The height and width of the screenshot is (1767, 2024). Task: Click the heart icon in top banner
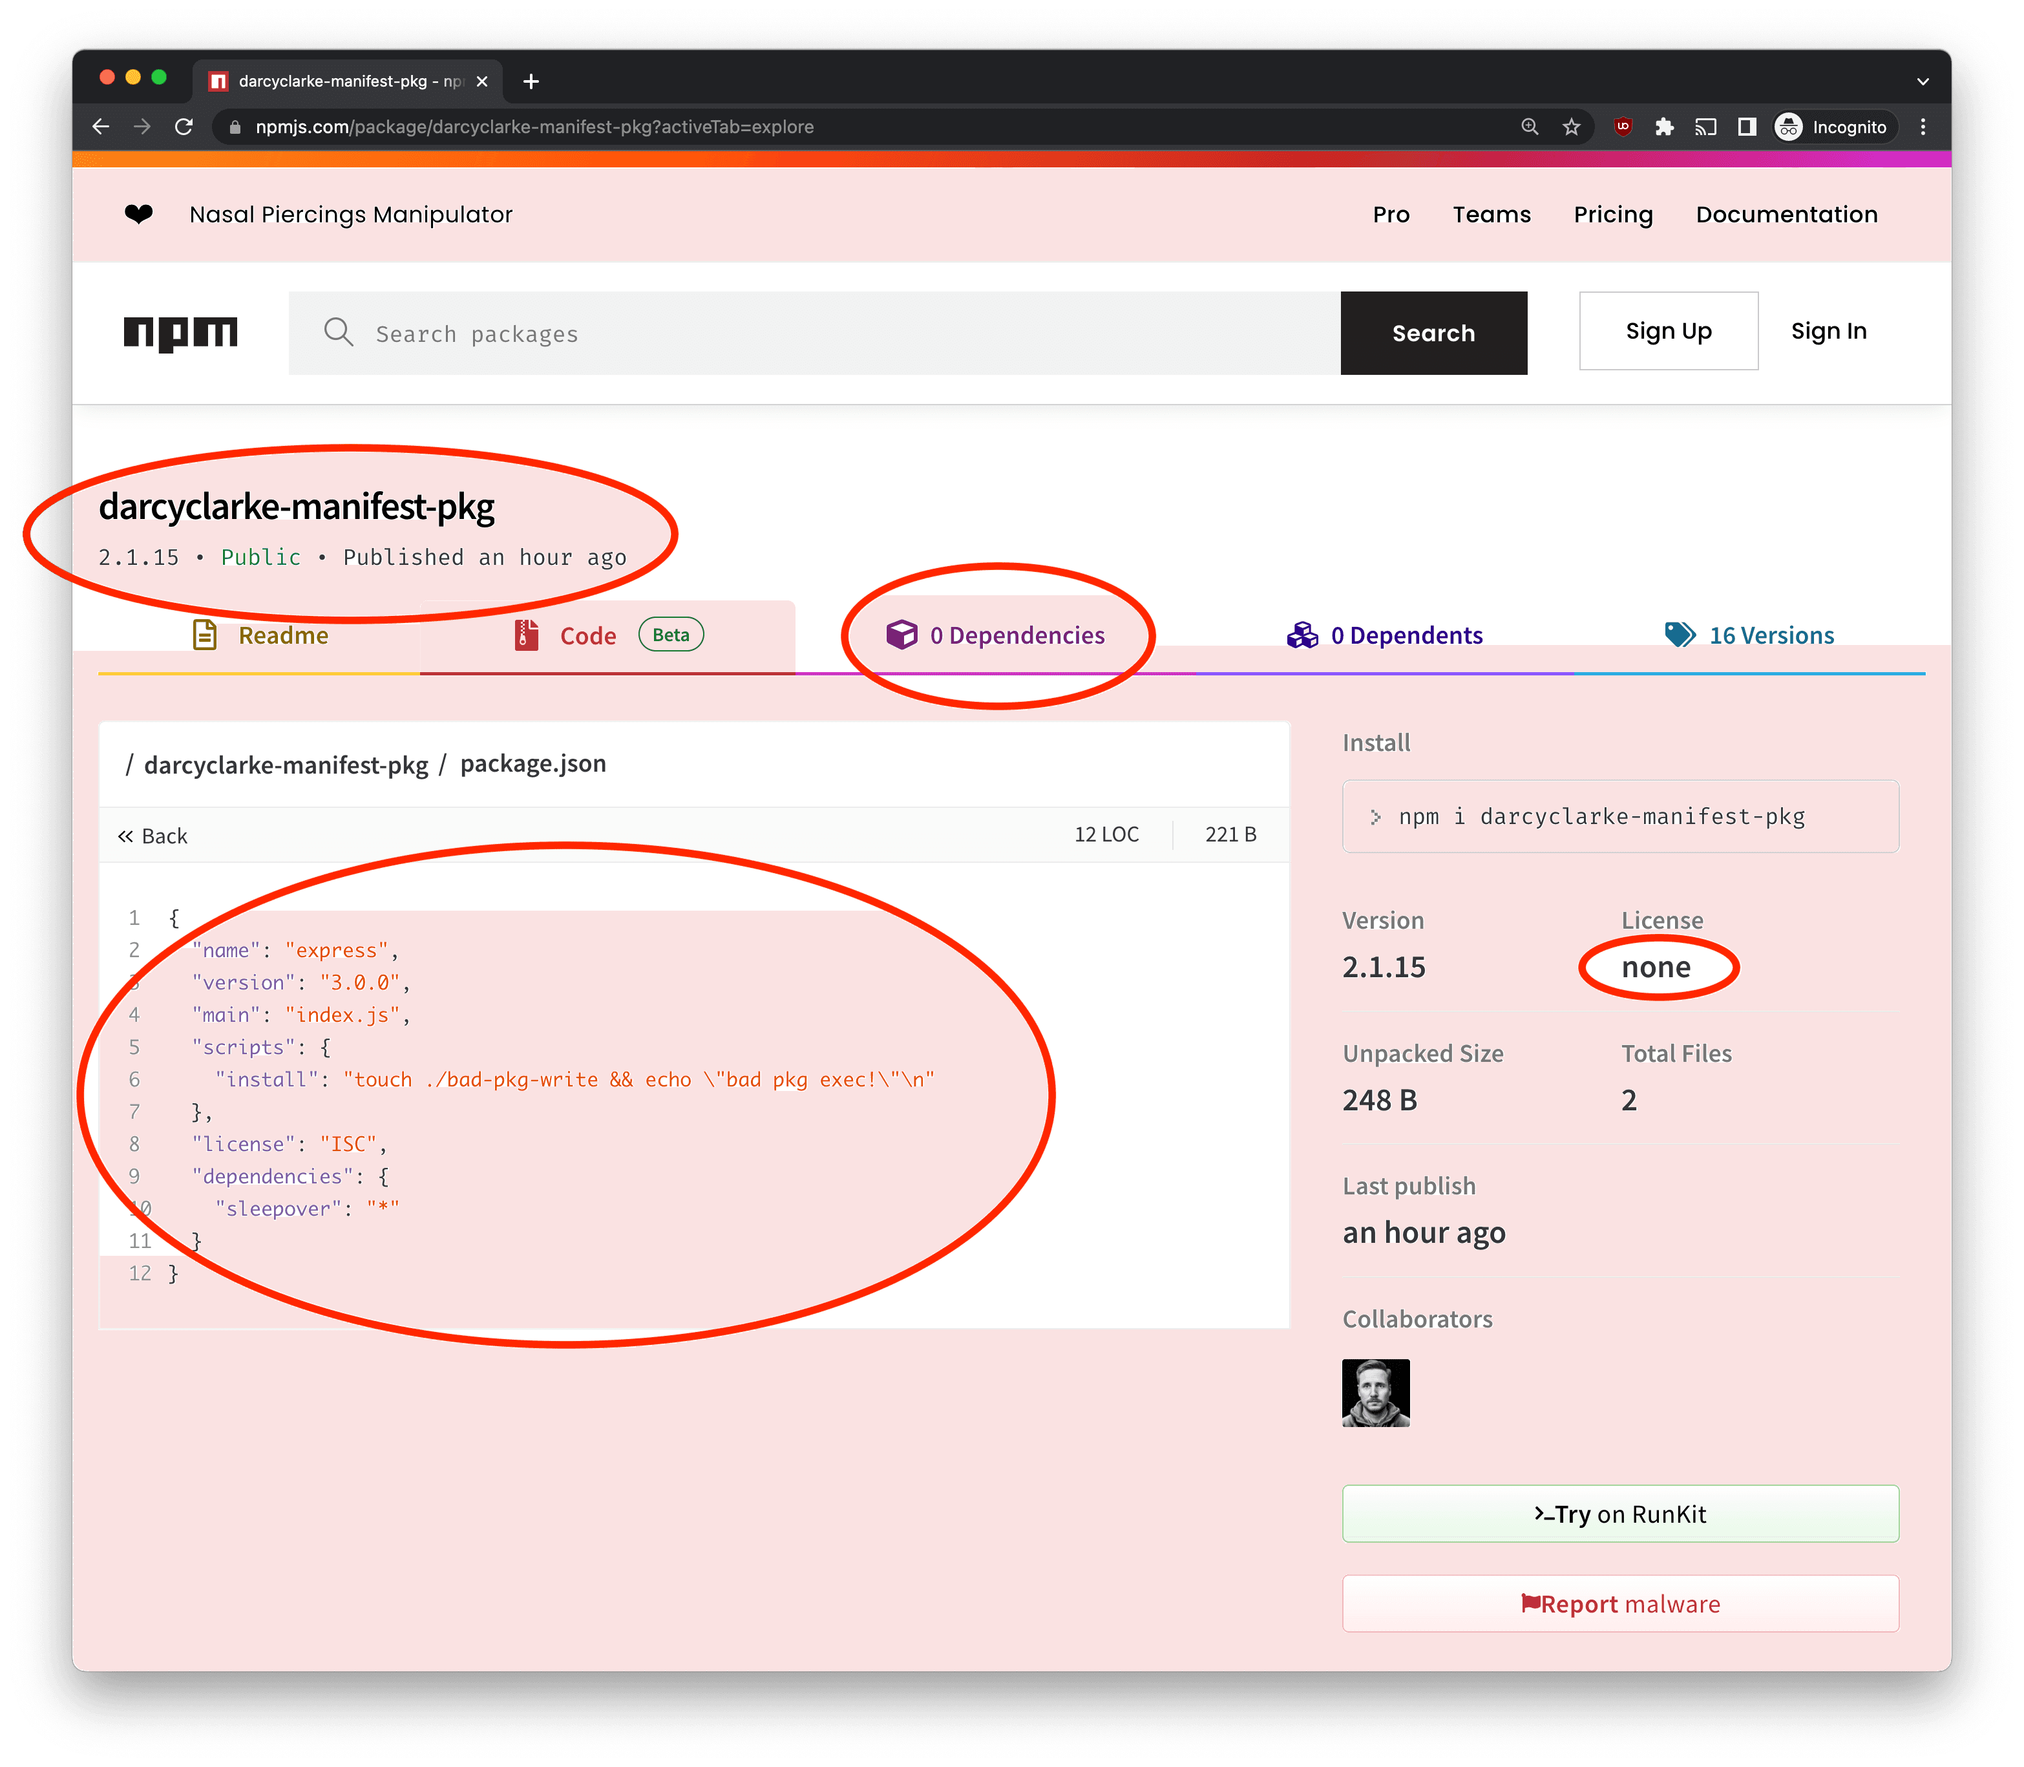coord(139,214)
